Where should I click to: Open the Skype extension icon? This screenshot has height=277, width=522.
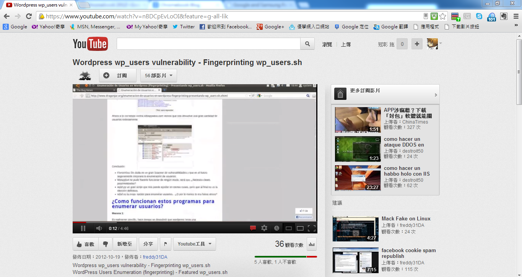(x=479, y=16)
